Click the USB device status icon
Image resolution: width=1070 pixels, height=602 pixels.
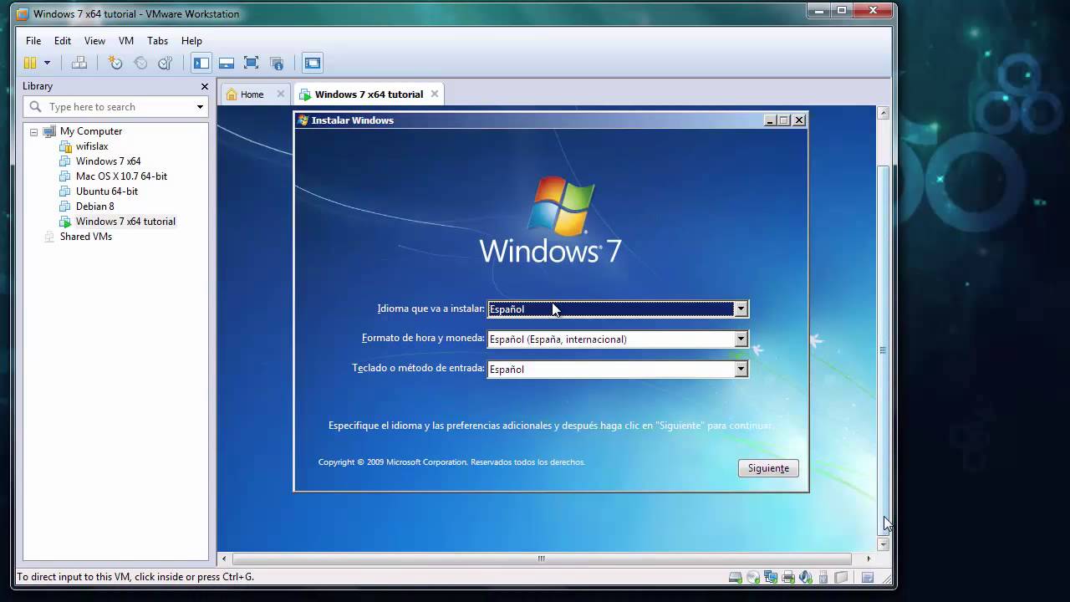coord(823,577)
